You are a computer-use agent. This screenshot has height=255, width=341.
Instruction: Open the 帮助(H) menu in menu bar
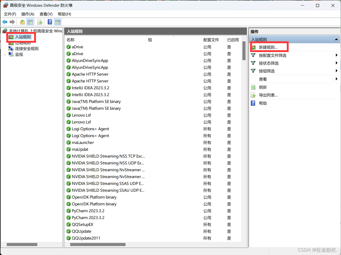click(64, 14)
